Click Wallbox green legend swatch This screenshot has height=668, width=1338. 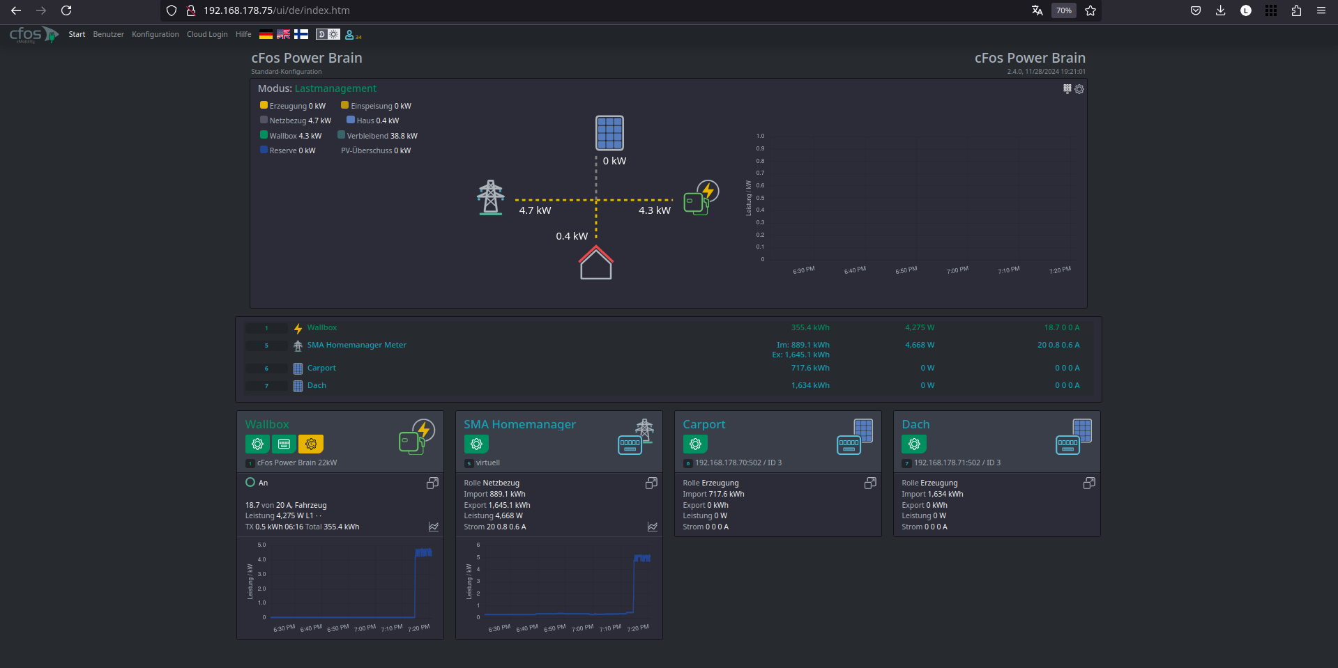(x=264, y=135)
